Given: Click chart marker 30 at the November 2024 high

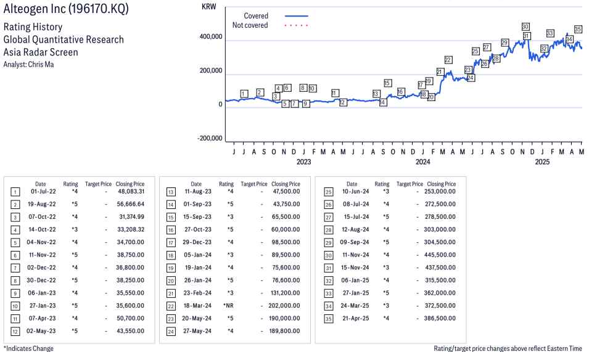Looking at the screenshot, I should pyautogui.click(x=525, y=27).
